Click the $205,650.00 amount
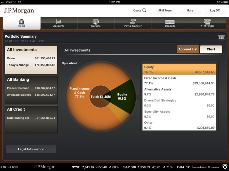Viewport: 229px width, 171px height. [206, 128]
